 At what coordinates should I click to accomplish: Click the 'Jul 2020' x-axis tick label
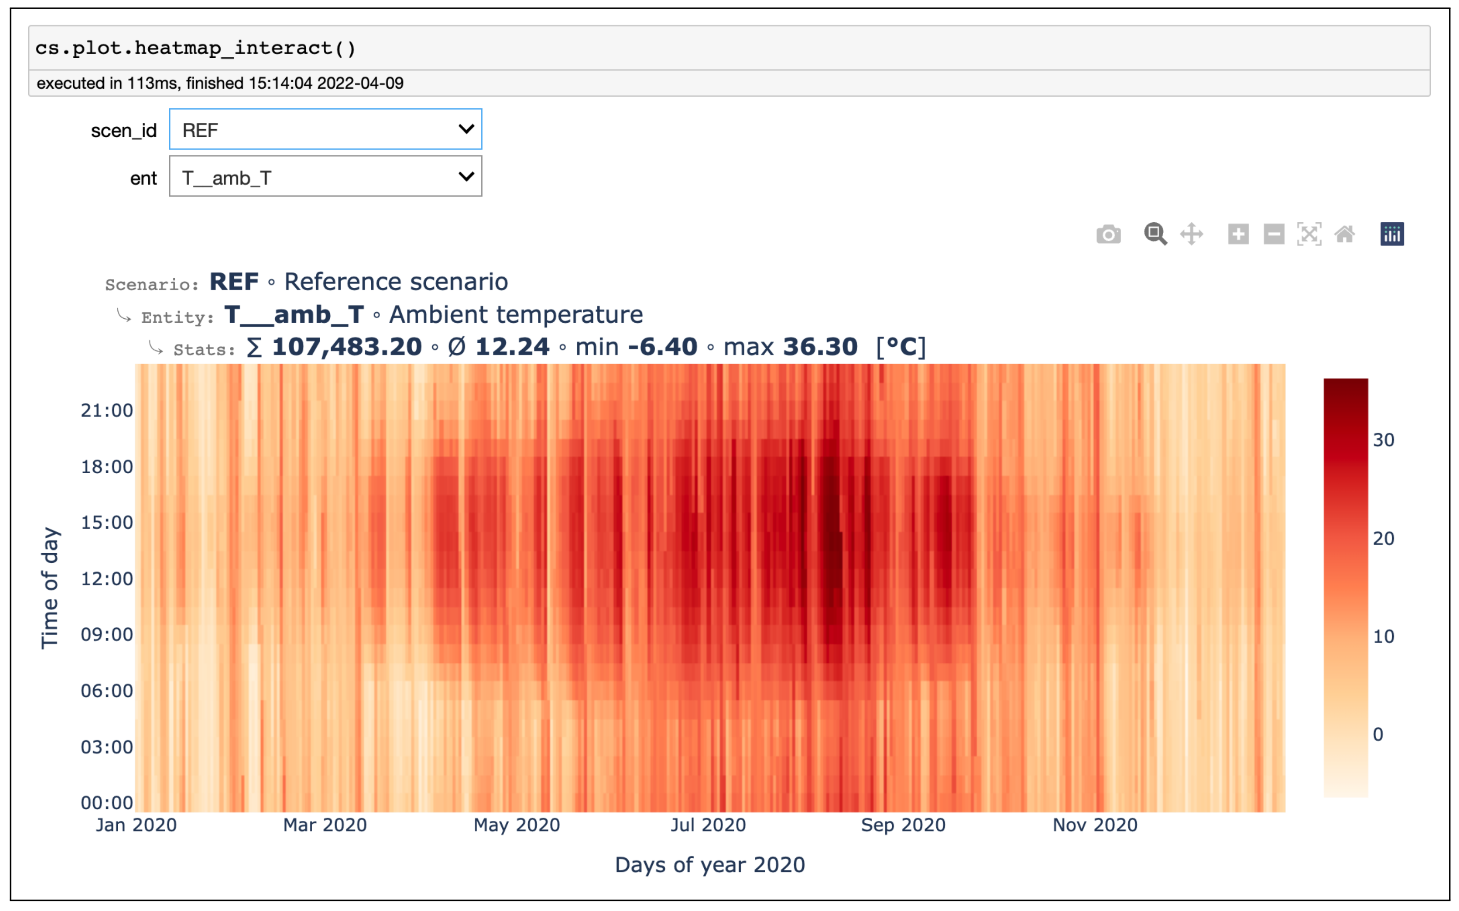tap(708, 825)
